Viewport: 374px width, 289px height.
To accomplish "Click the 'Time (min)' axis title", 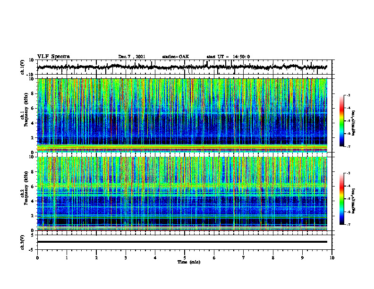I will [189, 262].
